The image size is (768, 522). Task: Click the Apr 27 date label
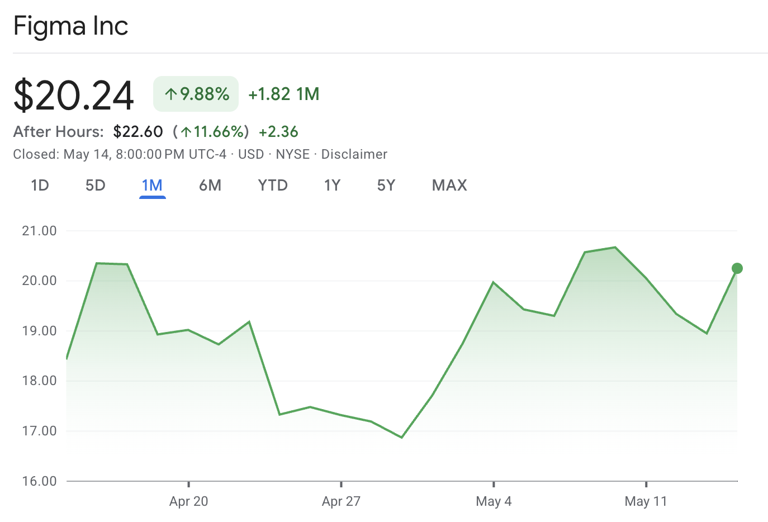(341, 501)
